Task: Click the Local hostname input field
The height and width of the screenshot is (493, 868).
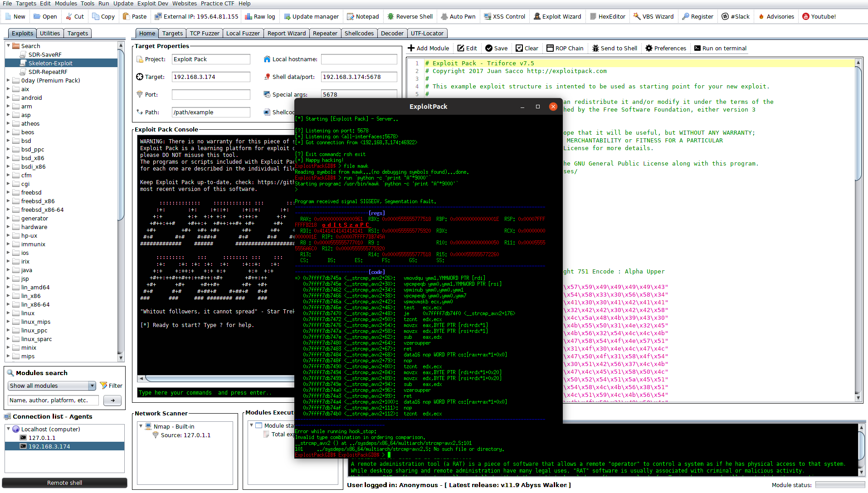Action: click(359, 59)
